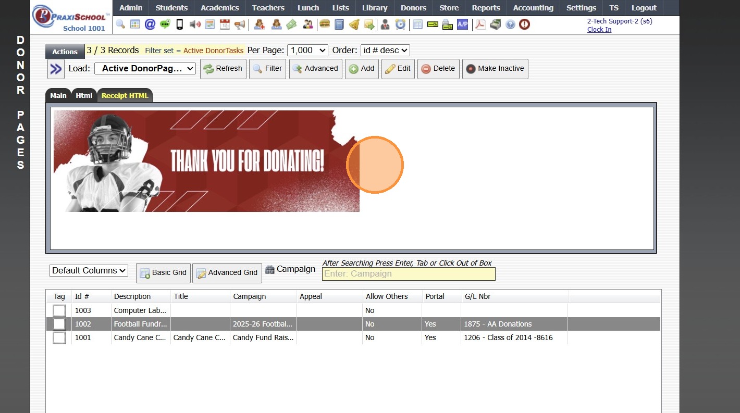Image resolution: width=740 pixels, height=413 pixels.
Task: Tick the tag checkbox for Id 1003
Action: pyautogui.click(x=59, y=310)
